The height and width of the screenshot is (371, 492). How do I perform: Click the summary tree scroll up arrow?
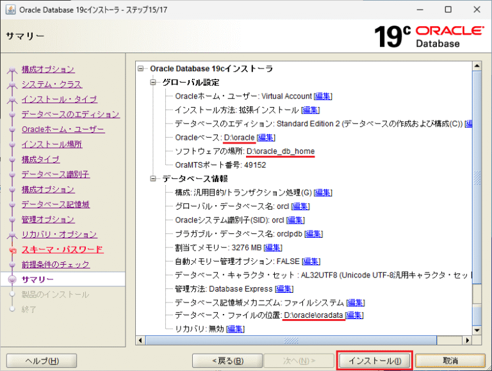477,66
